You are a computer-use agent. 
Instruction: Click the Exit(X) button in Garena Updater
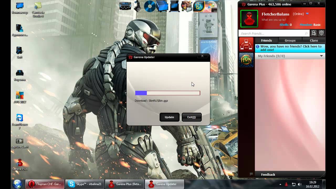[x=192, y=117]
